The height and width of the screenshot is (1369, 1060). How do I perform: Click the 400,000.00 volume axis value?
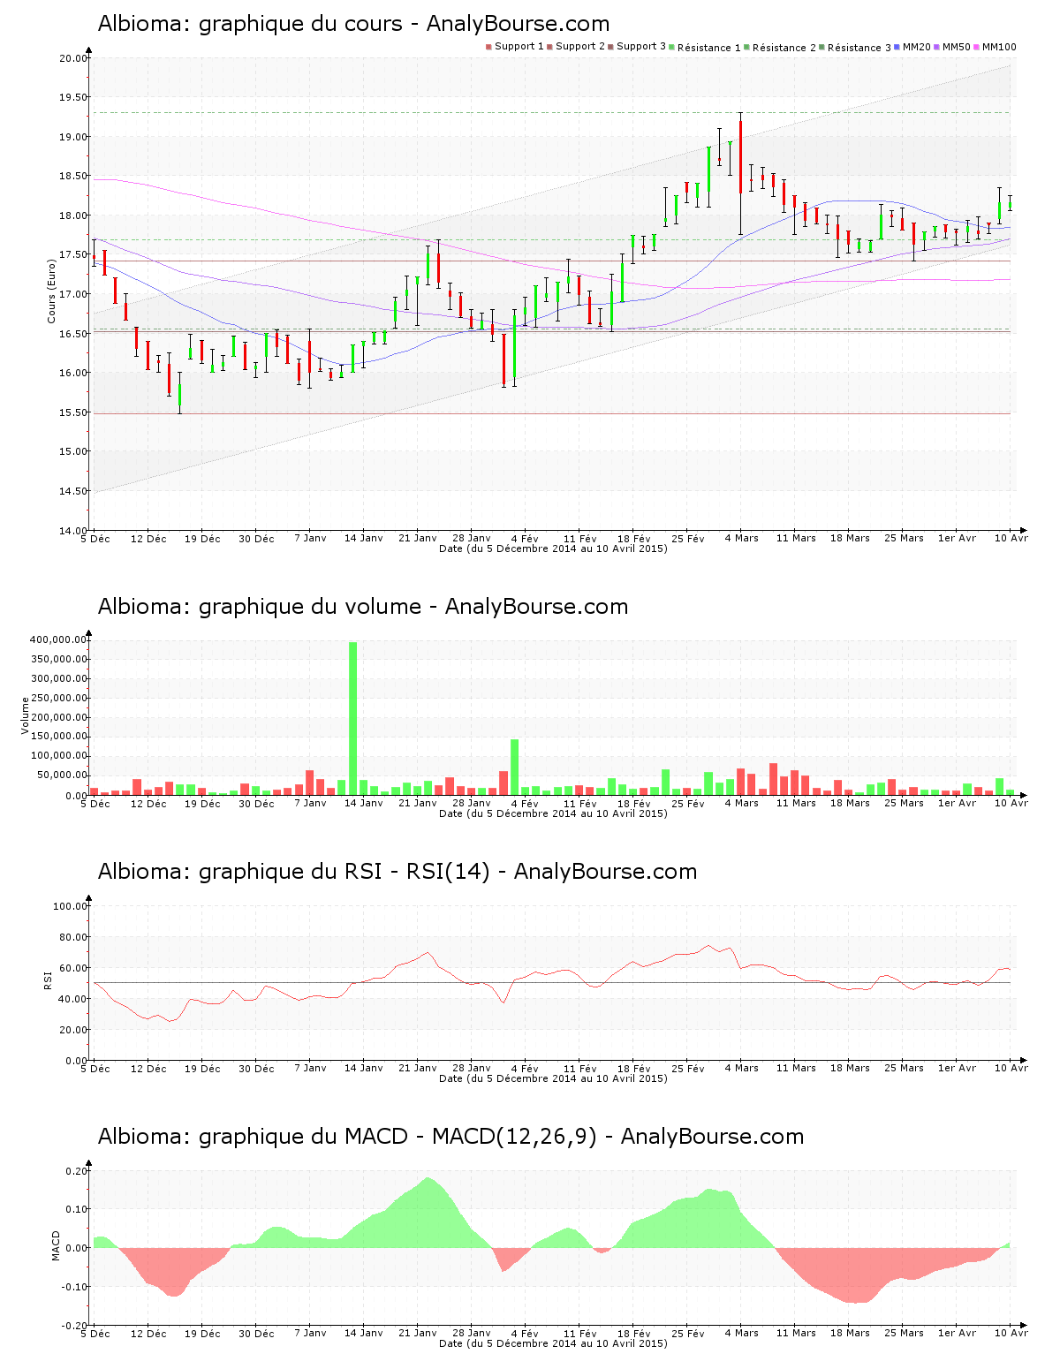[58, 639]
